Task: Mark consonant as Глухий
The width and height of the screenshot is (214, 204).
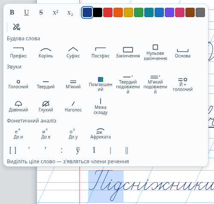Action: [46, 106]
